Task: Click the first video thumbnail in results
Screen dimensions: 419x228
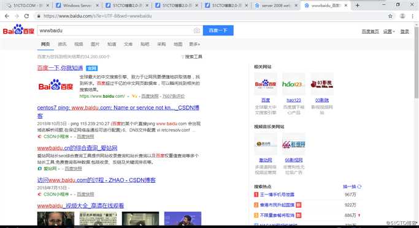Action: pyautogui.click(x=56, y=219)
